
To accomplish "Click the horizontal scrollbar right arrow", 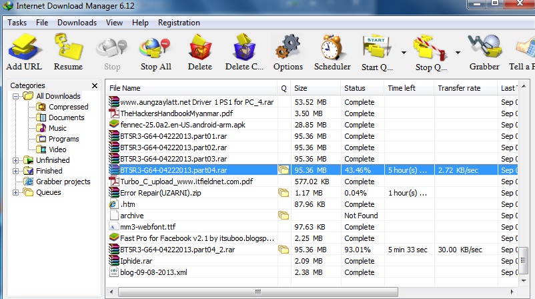I will (512, 292).
